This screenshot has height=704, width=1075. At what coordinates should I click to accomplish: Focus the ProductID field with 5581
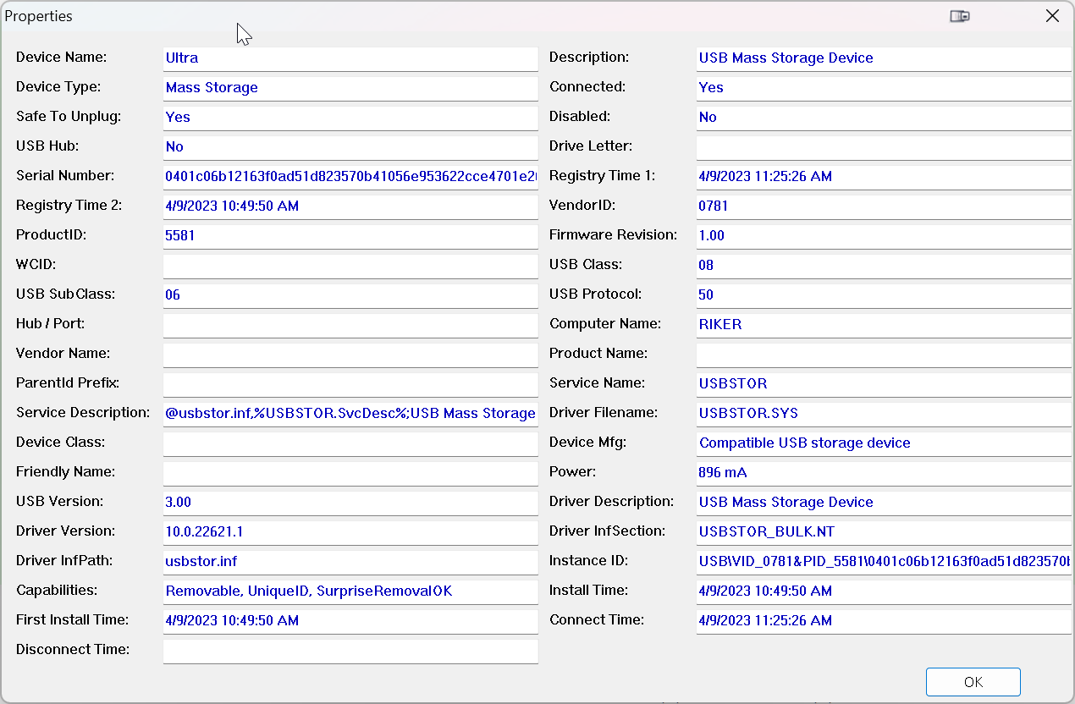350,236
